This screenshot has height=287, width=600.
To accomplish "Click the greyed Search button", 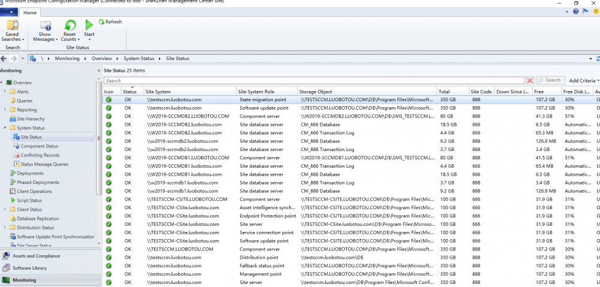I will [x=550, y=80].
